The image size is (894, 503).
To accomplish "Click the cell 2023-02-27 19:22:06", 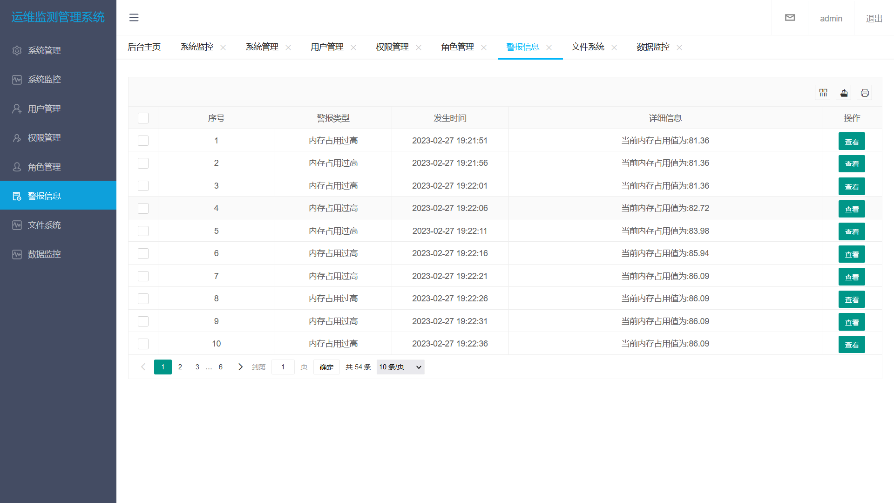I will (x=450, y=208).
